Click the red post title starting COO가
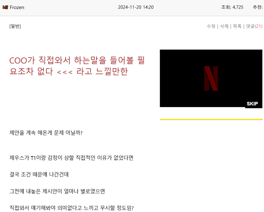This screenshot has height=212, width=264. coord(77,66)
